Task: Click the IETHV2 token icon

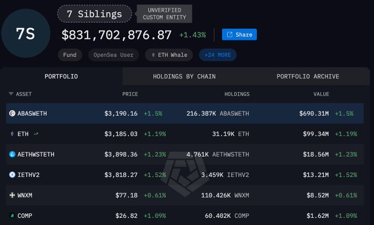Action: click(x=12, y=175)
